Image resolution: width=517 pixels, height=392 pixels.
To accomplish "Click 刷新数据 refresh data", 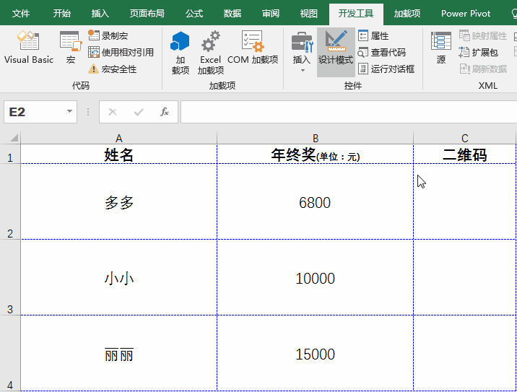I will point(483,69).
